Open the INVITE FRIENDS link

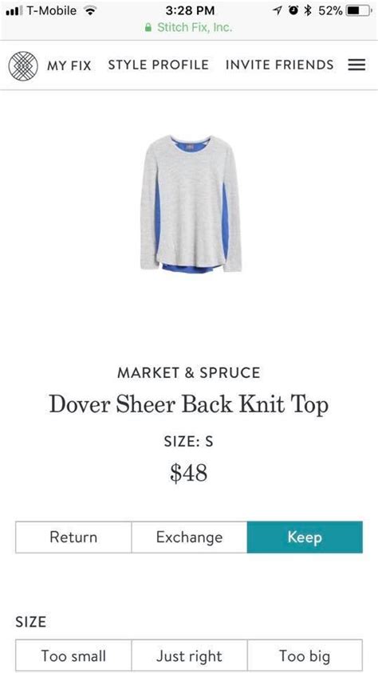pyautogui.click(x=280, y=65)
